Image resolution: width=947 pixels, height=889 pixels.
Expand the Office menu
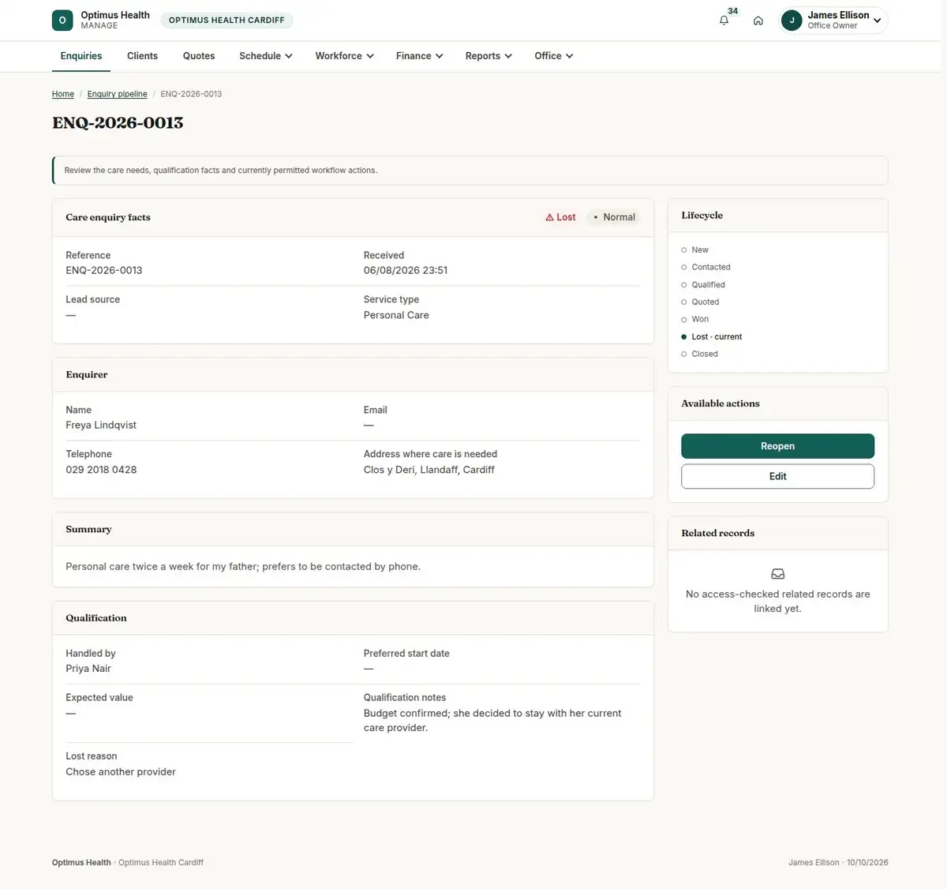tap(554, 56)
